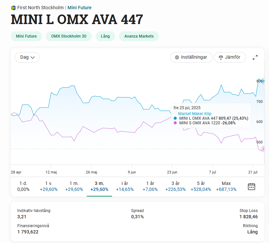Open the OMX Stockholm 30 tag
Image resolution: width=269 pixels, height=243 pixels.
69,36
